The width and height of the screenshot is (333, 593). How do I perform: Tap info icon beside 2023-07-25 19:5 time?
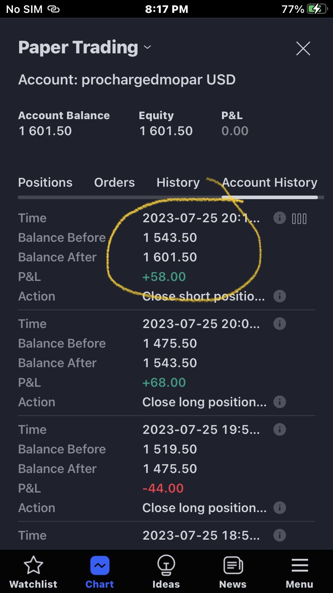(x=279, y=429)
